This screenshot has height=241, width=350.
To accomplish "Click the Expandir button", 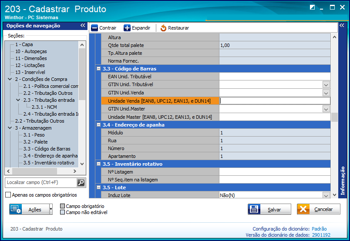I will (x=137, y=28).
